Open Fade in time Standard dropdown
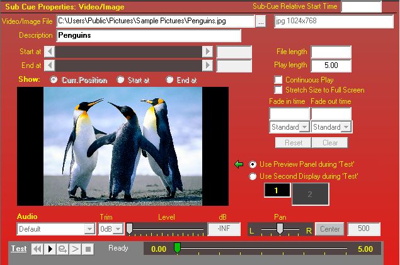Viewport: 400px width, 265px height. coord(304,127)
